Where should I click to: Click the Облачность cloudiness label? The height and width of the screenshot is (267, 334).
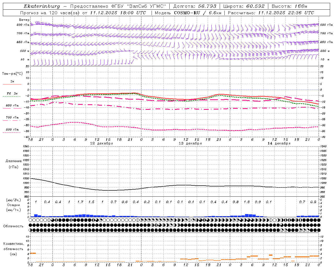13,226
